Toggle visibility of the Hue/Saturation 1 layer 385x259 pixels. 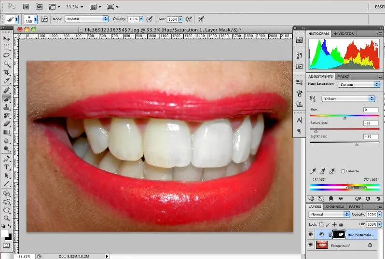[310, 234]
